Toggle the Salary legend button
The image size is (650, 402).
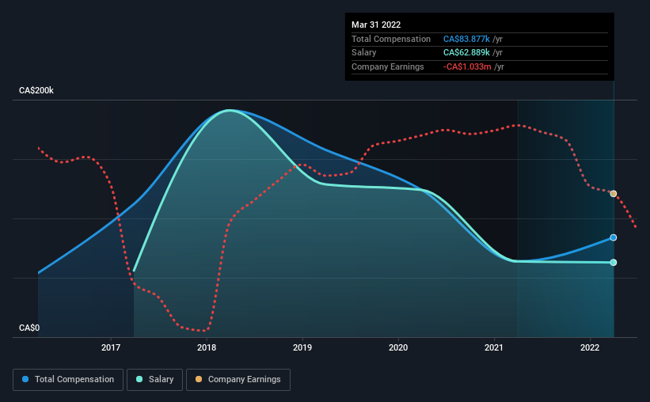click(x=154, y=380)
